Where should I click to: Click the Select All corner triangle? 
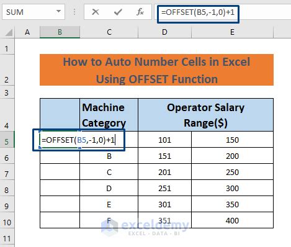pos(9,32)
